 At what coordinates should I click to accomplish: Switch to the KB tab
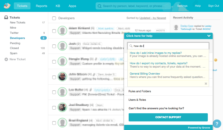coord(58,6)
